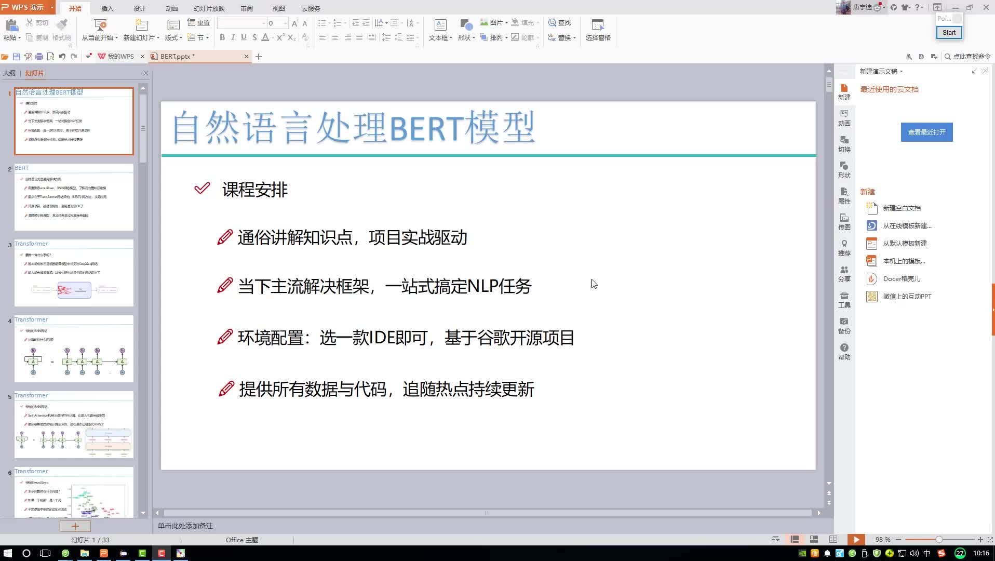Open the Review (审阅) ribbon tab
The width and height of the screenshot is (995, 561).
click(247, 8)
